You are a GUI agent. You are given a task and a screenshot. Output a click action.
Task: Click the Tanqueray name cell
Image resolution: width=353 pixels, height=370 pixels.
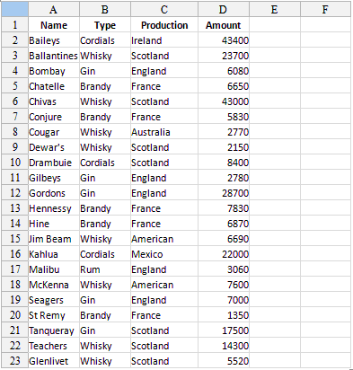click(x=54, y=330)
